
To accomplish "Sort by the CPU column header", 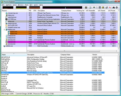I will click(x=35, y=11).
